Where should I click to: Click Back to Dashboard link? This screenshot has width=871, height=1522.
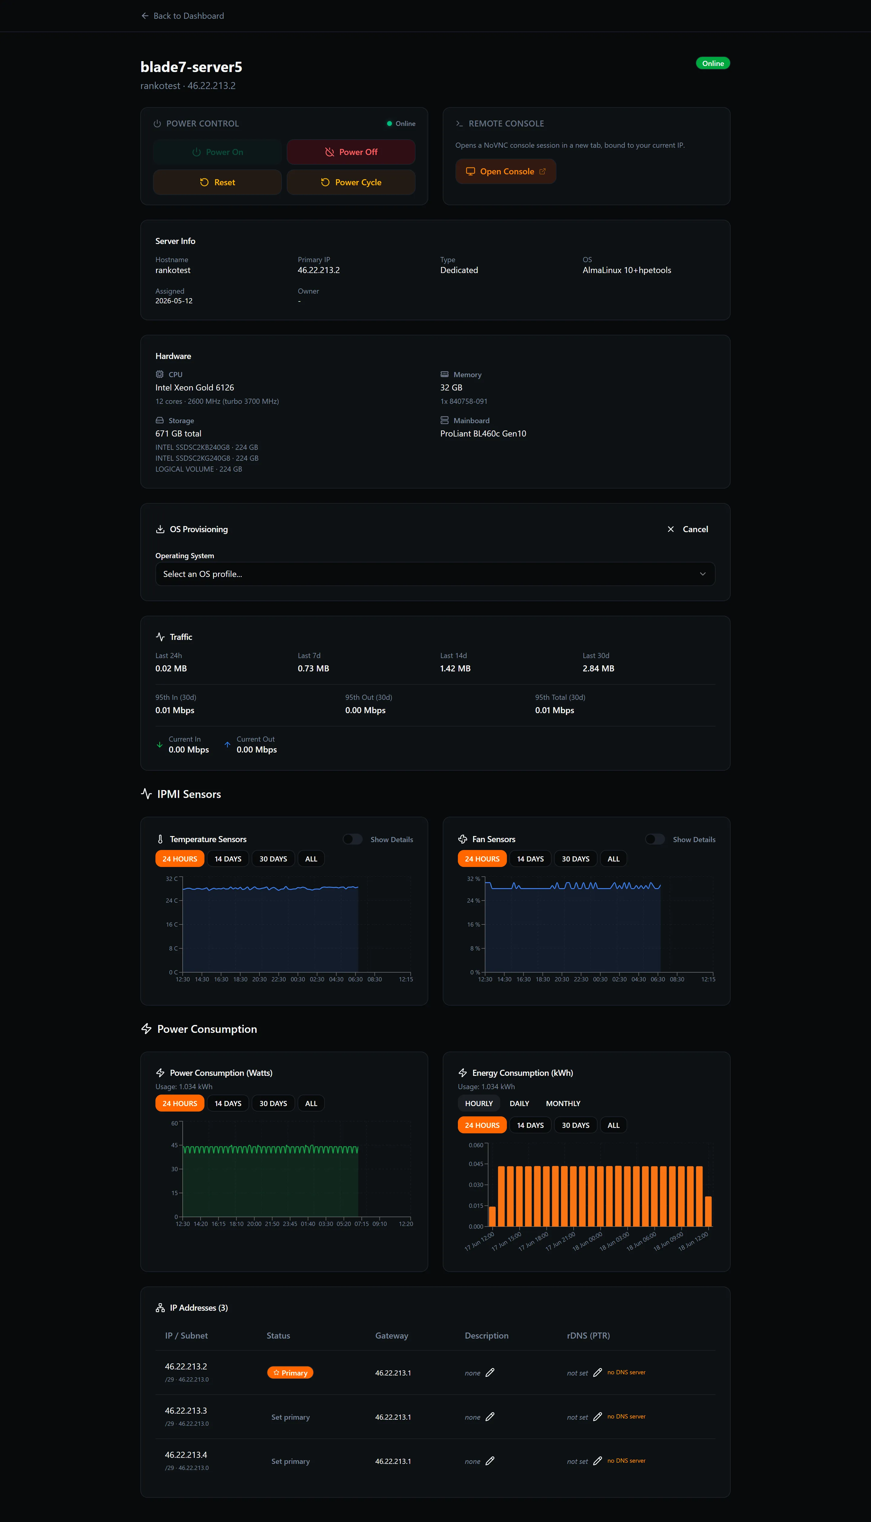tap(182, 16)
